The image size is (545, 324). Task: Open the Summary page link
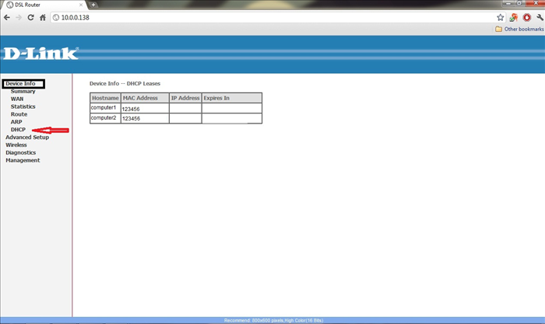pyautogui.click(x=23, y=91)
